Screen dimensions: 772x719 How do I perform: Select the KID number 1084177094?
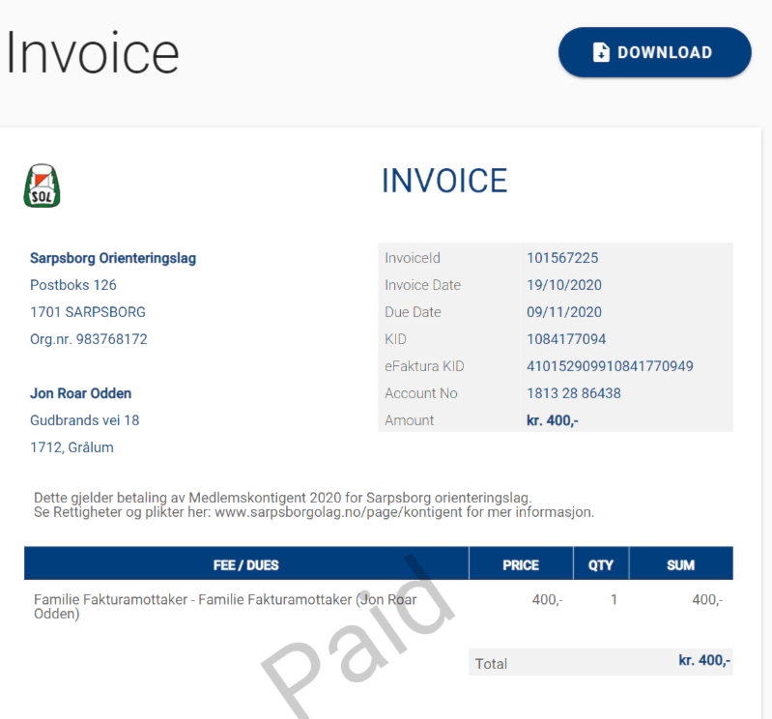565,339
